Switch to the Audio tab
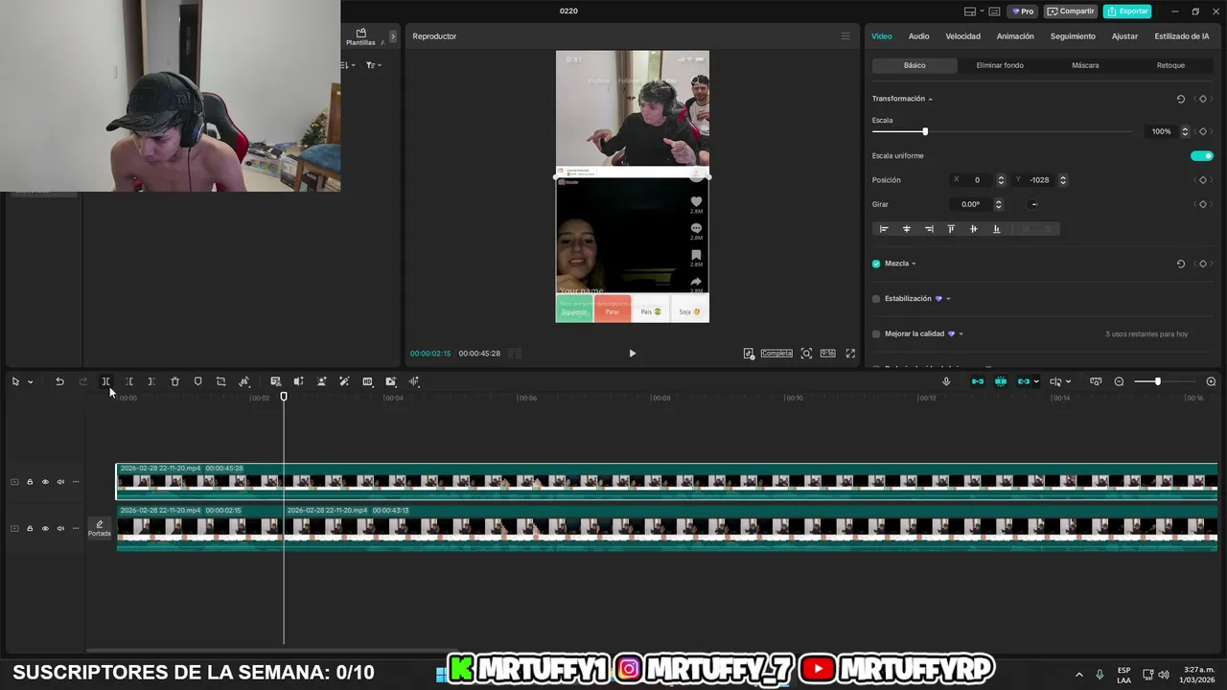1227x690 pixels. click(x=918, y=36)
